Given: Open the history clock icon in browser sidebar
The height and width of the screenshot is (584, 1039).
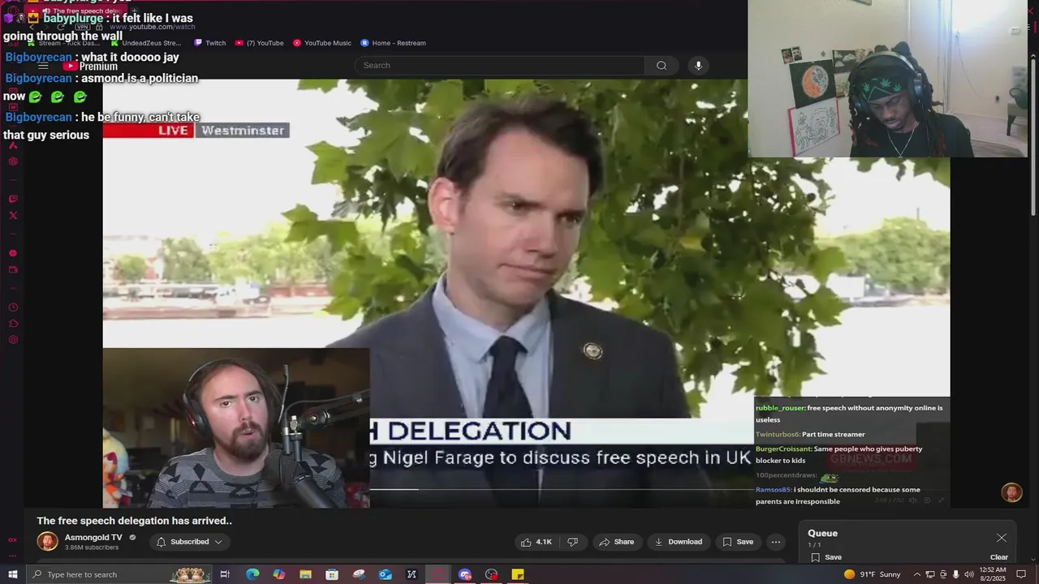Looking at the screenshot, I should (13, 307).
